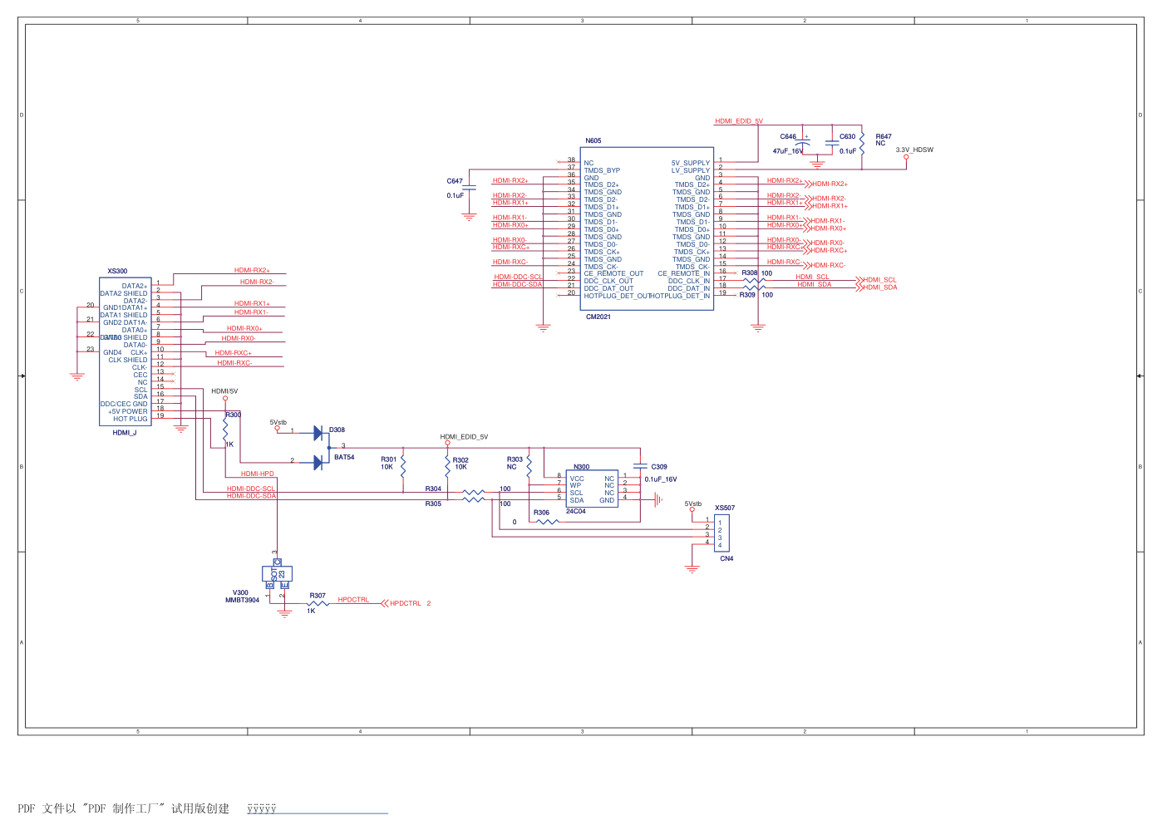Click the HDMI/5V power net label
The height and width of the screenshot is (825, 1167).
point(224,391)
